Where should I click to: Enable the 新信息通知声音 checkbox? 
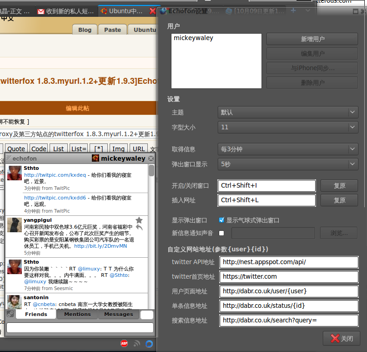[221, 233]
